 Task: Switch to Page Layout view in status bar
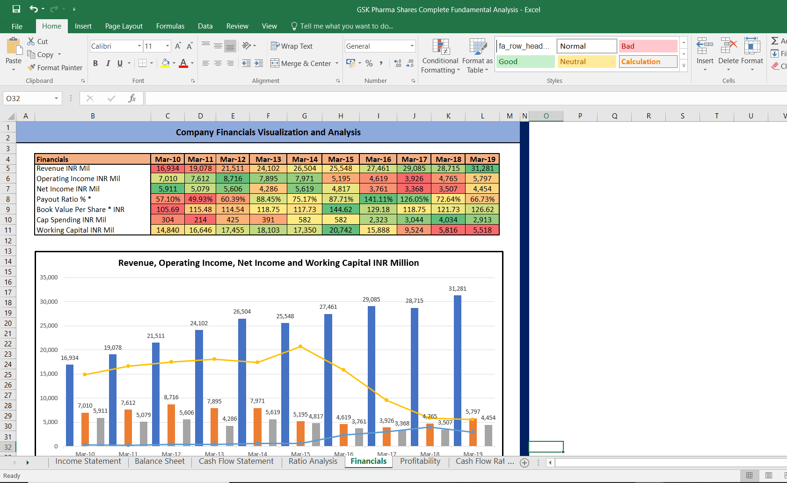point(769,476)
